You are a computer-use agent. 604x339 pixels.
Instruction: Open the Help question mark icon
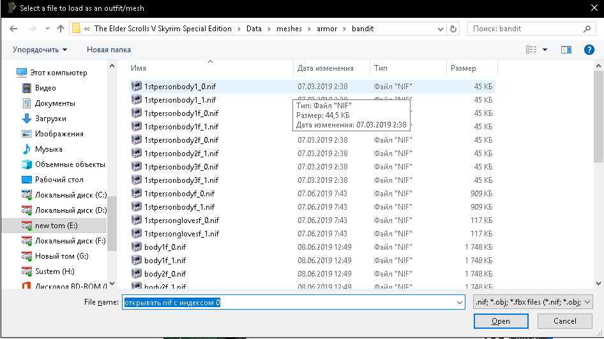(x=589, y=50)
